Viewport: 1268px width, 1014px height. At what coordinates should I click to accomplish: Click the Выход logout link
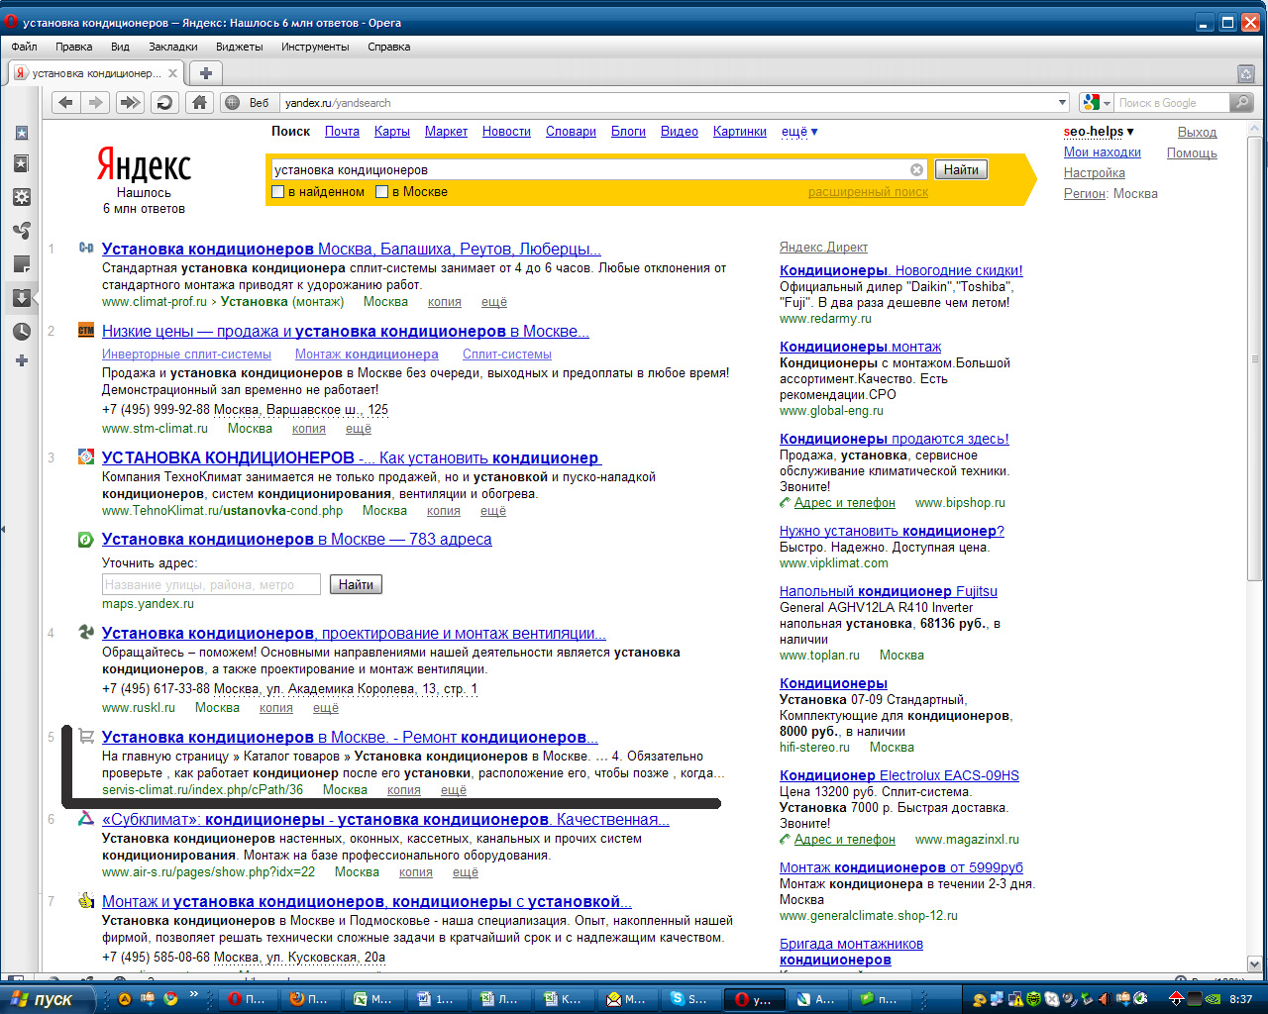[x=1197, y=132]
